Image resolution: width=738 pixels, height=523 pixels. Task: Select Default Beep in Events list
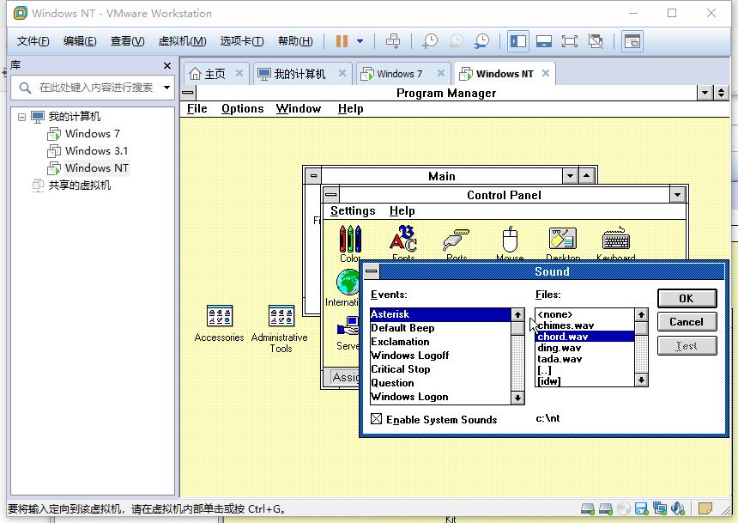pyautogui.click(x=440, y=328)
